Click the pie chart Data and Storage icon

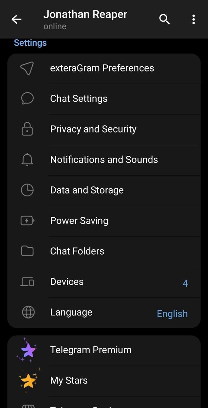point(27,190)
